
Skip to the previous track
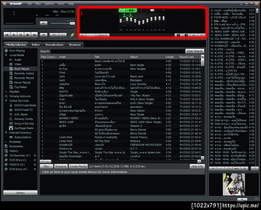point(7,35)
